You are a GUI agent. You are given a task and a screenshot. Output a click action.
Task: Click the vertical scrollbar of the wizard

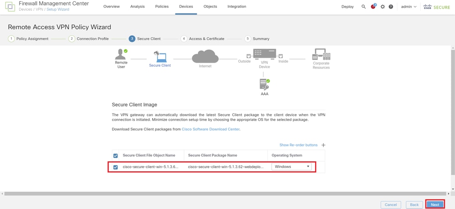point(453,112)
